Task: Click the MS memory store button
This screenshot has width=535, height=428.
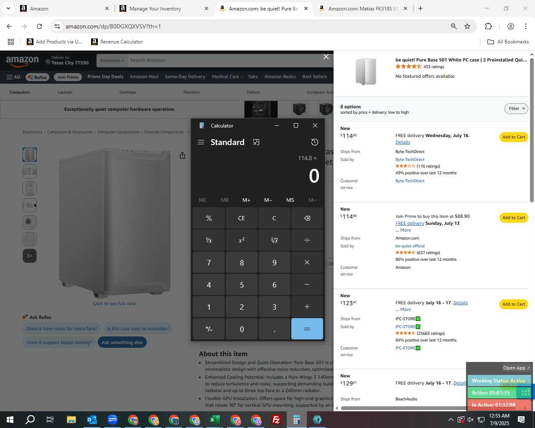Action: (x=290, y=200)
